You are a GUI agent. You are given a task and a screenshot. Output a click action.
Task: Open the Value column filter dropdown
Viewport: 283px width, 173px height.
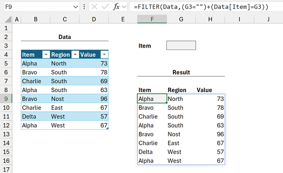click(x=104, y=54)
